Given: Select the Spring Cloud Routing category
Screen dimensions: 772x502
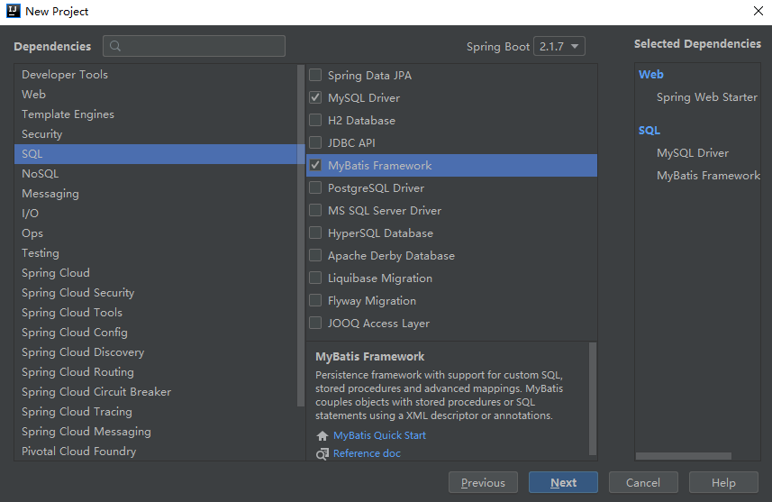Looking at the screenshot, I should click(156, 372).
